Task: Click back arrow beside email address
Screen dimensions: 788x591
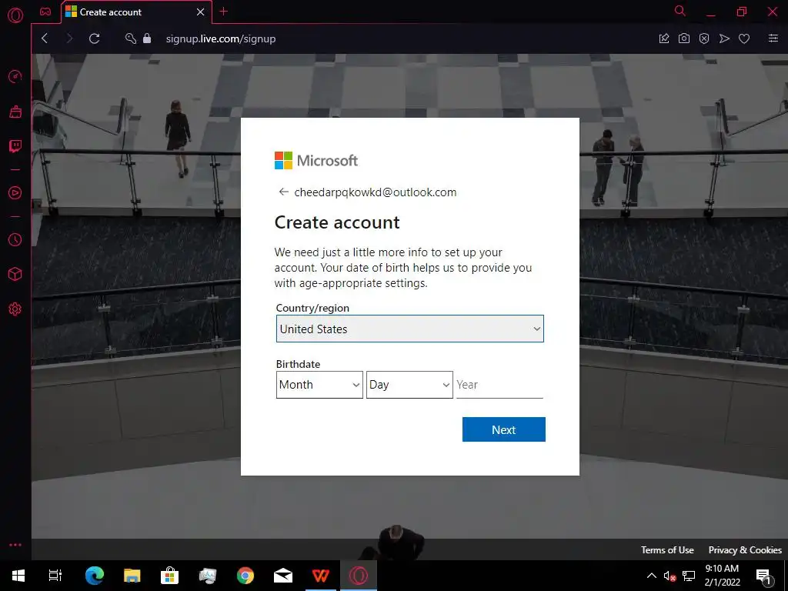Action: pyautogui.click(x=283, y=192)
